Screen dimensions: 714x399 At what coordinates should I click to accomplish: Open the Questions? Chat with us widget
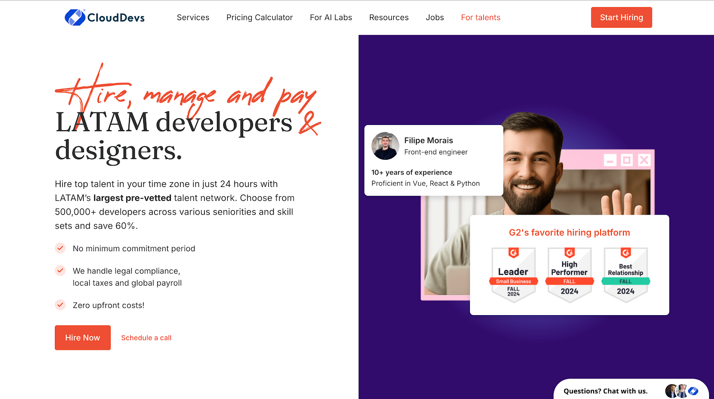[x=631, y=389]
